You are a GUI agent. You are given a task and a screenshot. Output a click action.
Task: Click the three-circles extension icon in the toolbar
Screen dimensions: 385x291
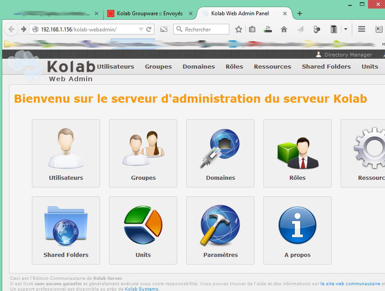(x=317, y=30)
